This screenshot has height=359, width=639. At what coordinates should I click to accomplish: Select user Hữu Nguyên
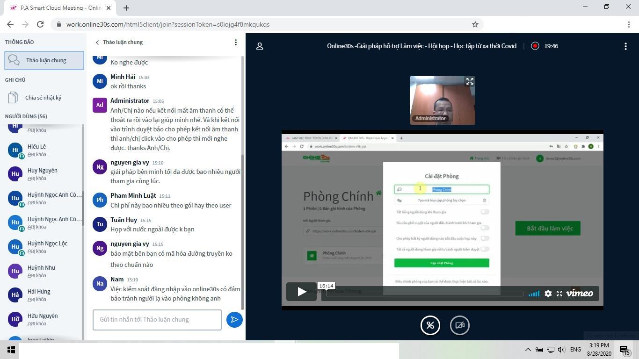tap(44, 319)
